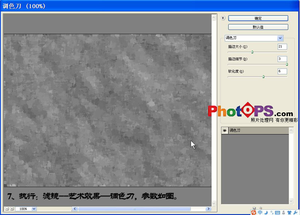Click the 描边细节 (D) label
Screen dimensions: 300x215
(238, 59)
